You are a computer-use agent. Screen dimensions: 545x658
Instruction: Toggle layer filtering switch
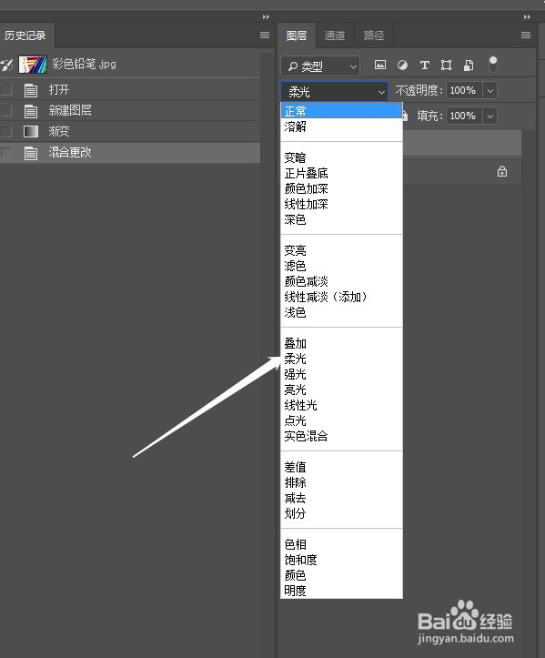pos(493,65)
